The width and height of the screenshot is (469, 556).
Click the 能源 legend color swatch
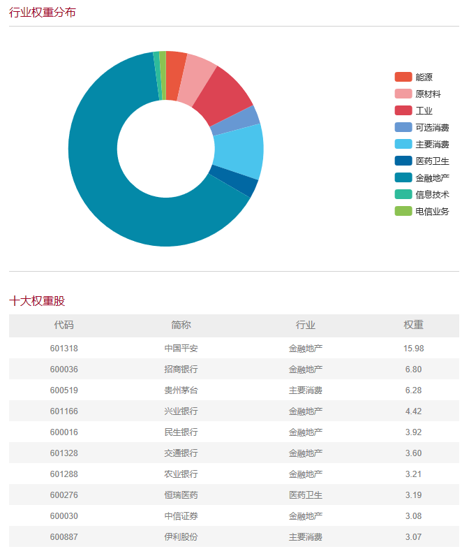pos(403,77)
